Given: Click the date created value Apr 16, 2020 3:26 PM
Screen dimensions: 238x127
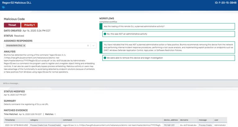Looking at the screenshot, I should 37,31.
